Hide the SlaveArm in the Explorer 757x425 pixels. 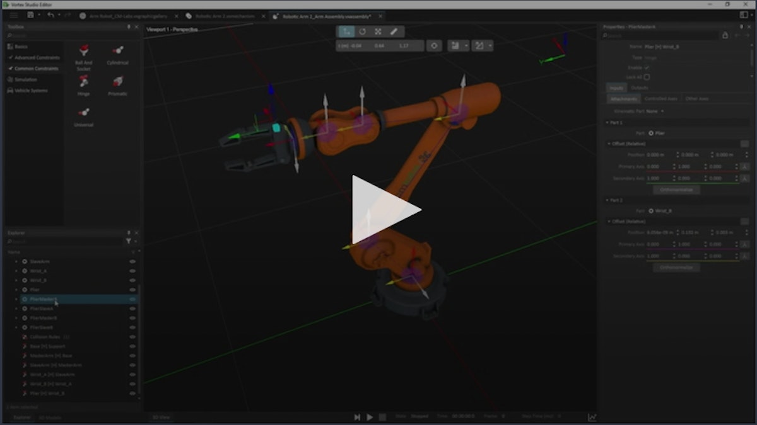(131, 261)
